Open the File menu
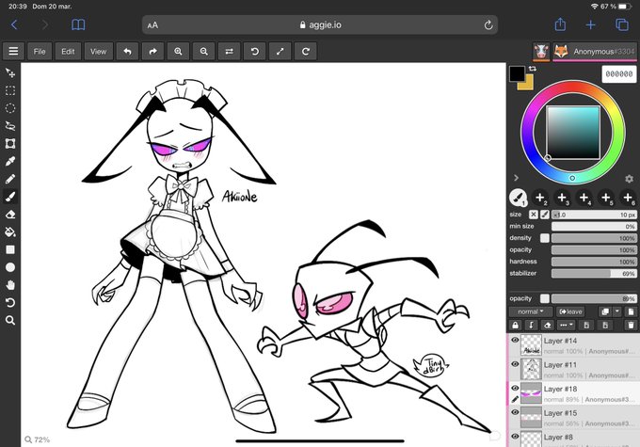This screenshot has width=640, height=447. click(40, 52)
